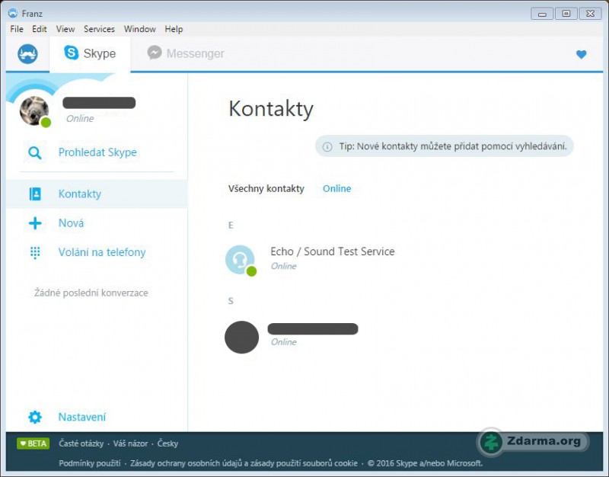Click the Kontakty heading
The image size is (609, 477).
pos(271,108)
